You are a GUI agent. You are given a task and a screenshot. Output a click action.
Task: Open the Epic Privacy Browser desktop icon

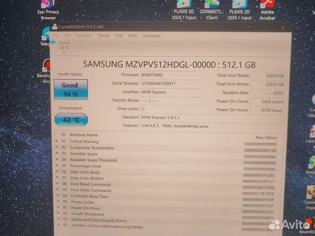[x=48, y=10]
